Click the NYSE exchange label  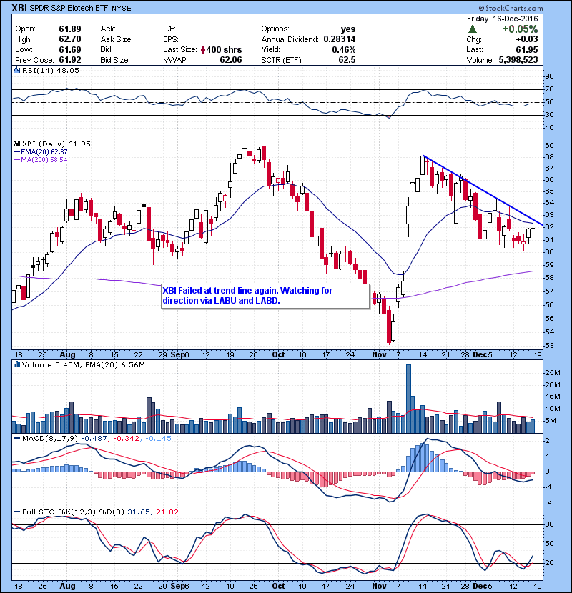pyautogui.click(x=121, y=9)
